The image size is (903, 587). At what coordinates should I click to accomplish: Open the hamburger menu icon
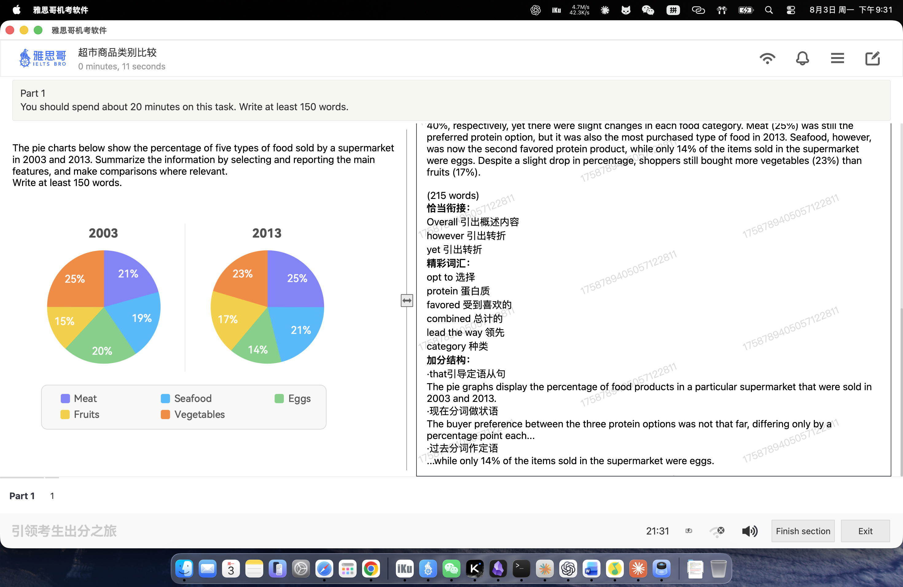click(x=837, y=58)
